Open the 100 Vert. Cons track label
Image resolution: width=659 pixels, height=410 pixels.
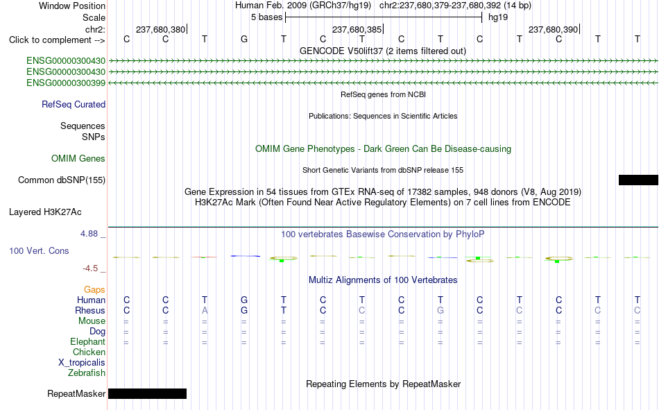[x=39, y=250]
